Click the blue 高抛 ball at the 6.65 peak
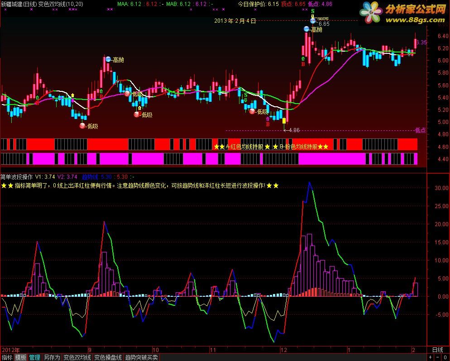 tap(313, 21)
